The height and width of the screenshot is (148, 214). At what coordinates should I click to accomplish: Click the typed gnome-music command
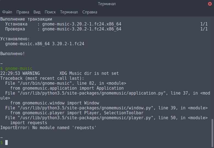coord(19,69)
